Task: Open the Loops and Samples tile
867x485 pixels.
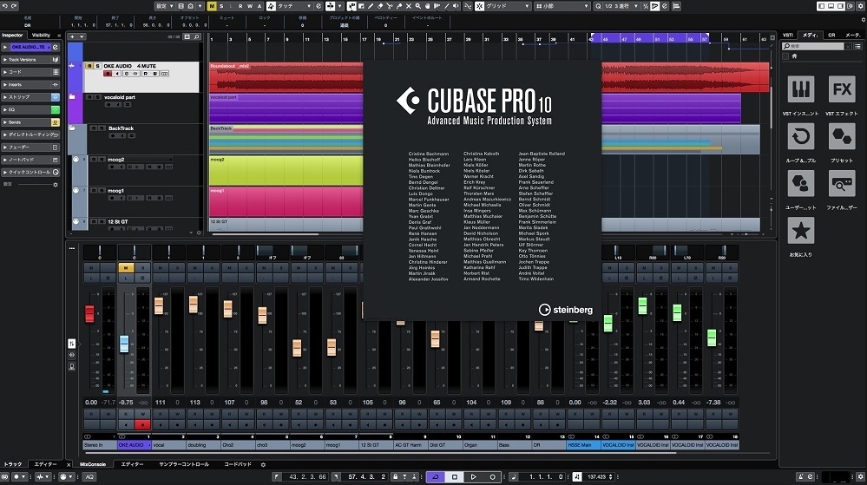Action: coord(801,136)
